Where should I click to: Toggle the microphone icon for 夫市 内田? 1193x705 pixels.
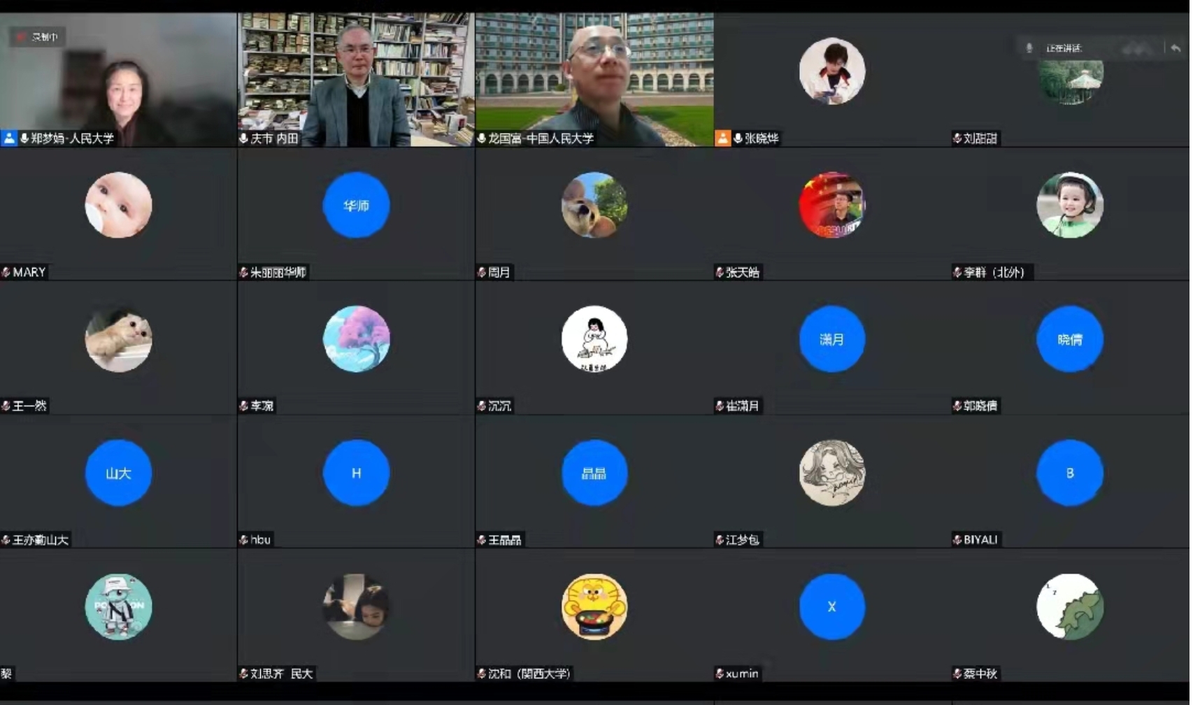point(243,138)
